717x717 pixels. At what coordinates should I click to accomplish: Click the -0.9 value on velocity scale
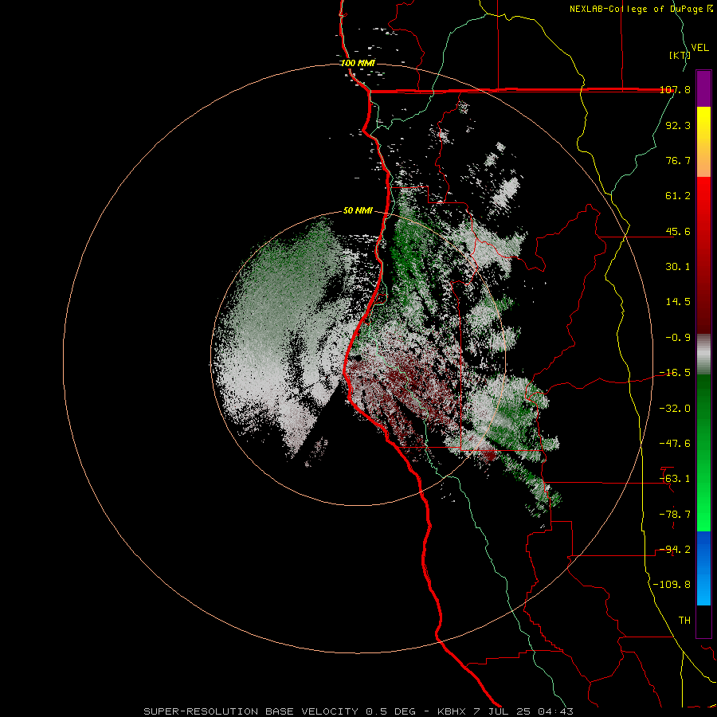point(678,338)
